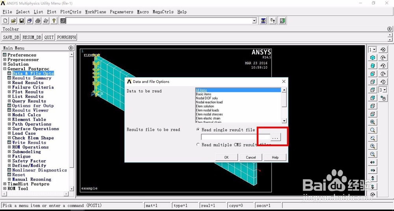Open the File menu
This screenshot has width=394, height=211.
[7, 12]
